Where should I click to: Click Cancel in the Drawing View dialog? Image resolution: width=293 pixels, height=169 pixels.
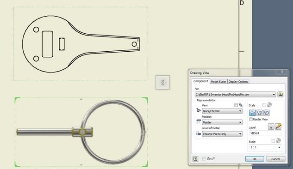click(275, 159)
